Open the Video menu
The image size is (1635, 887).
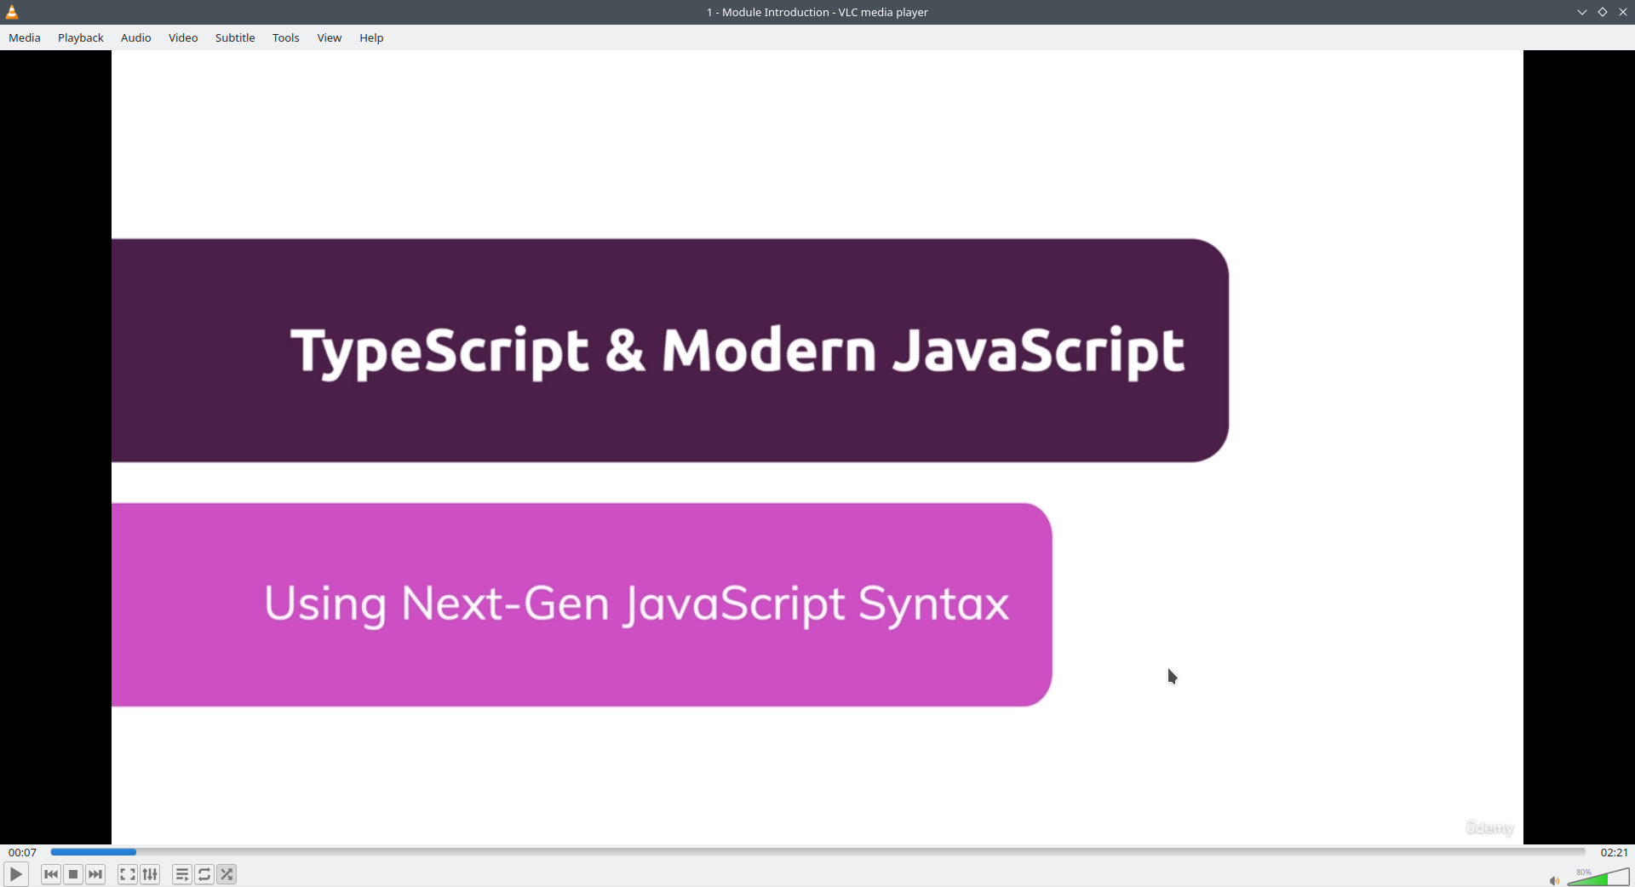(x=183, y=37)
